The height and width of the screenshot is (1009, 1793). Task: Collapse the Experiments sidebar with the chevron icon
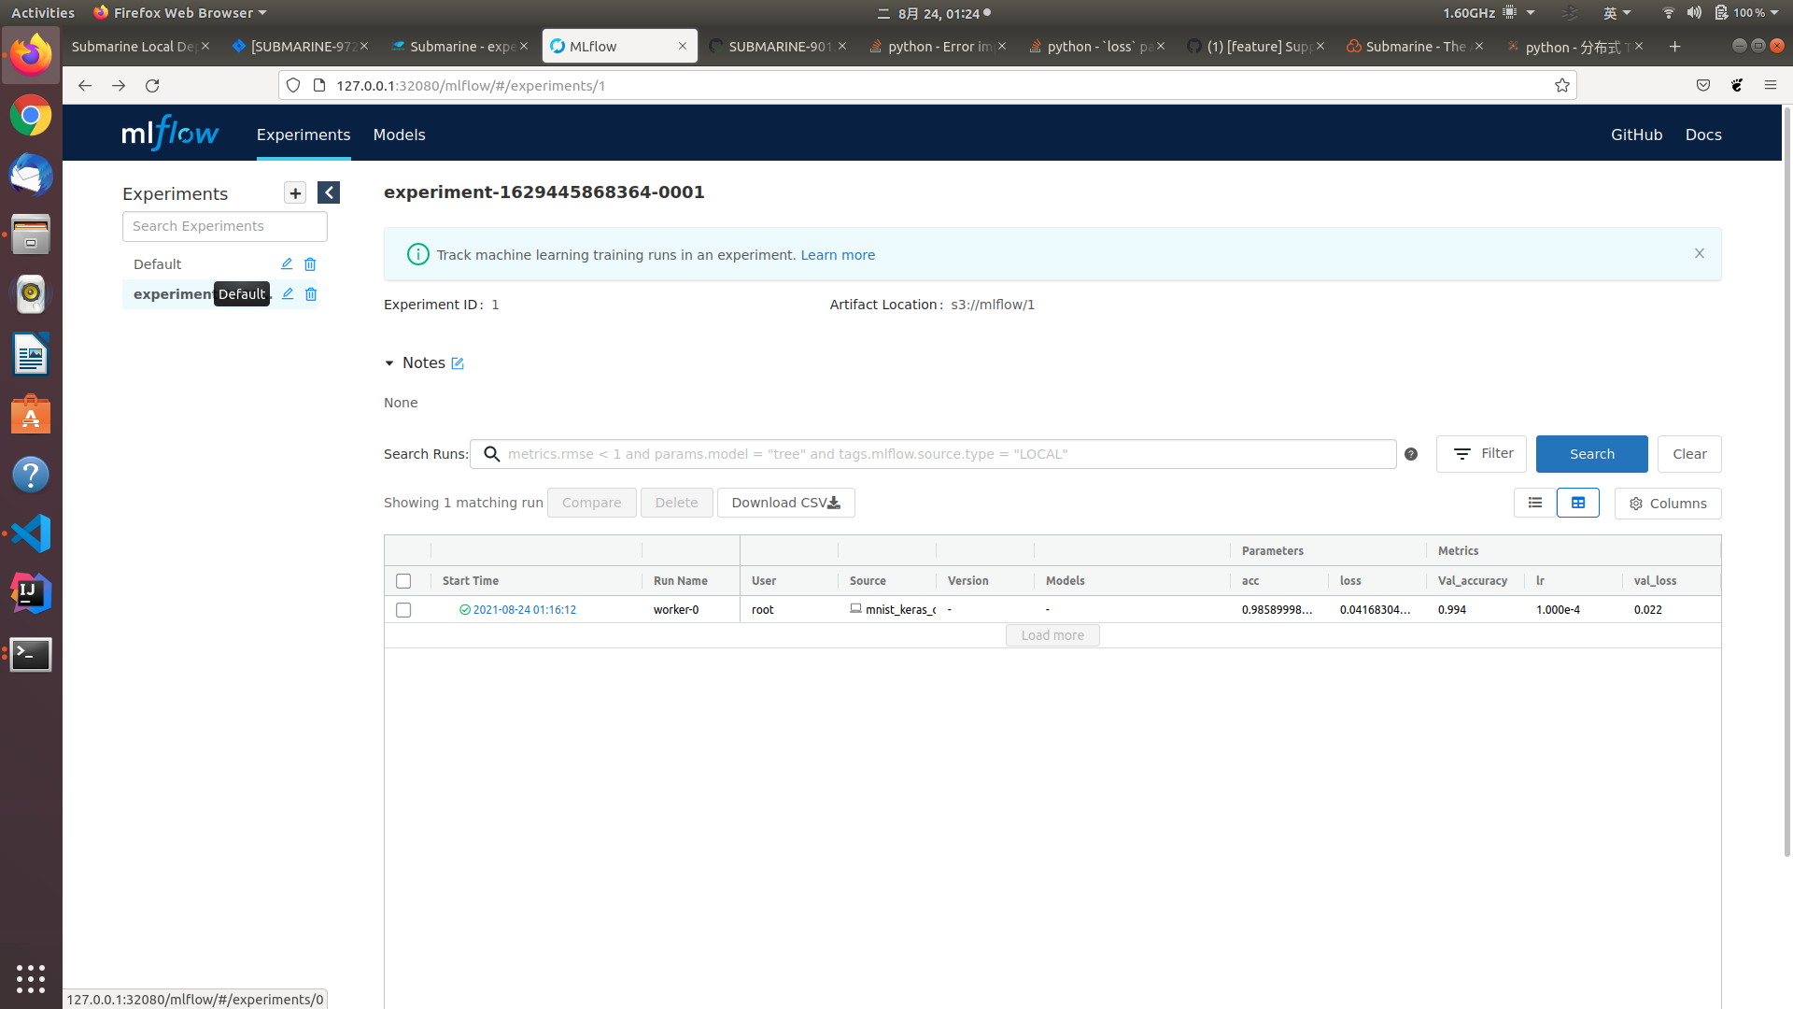(x=329, y=193)
